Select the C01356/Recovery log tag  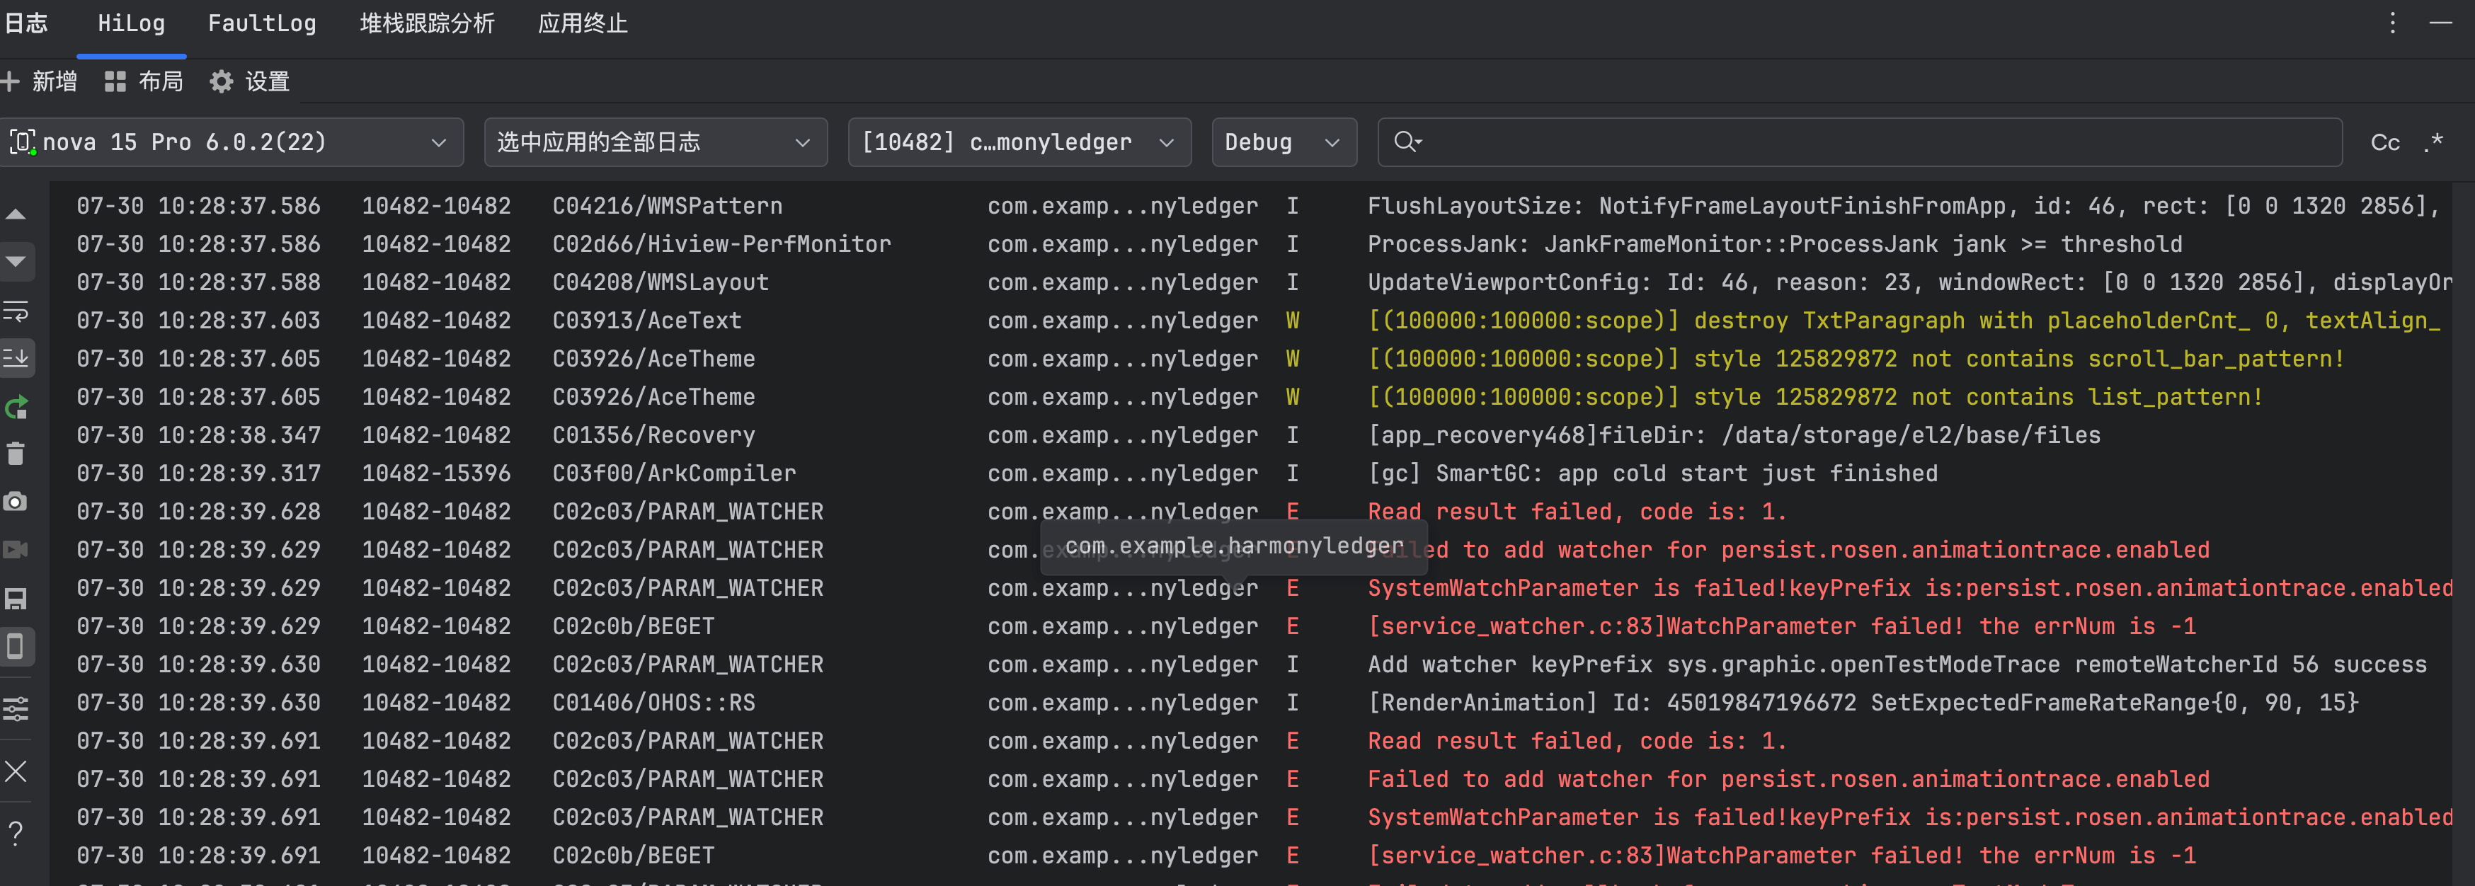654,435
